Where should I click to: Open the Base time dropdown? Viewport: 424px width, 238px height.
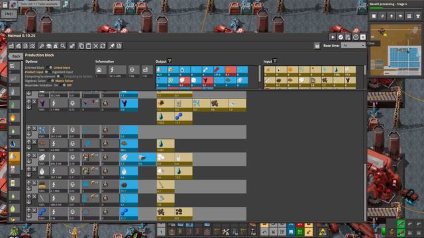click(353, 46)
